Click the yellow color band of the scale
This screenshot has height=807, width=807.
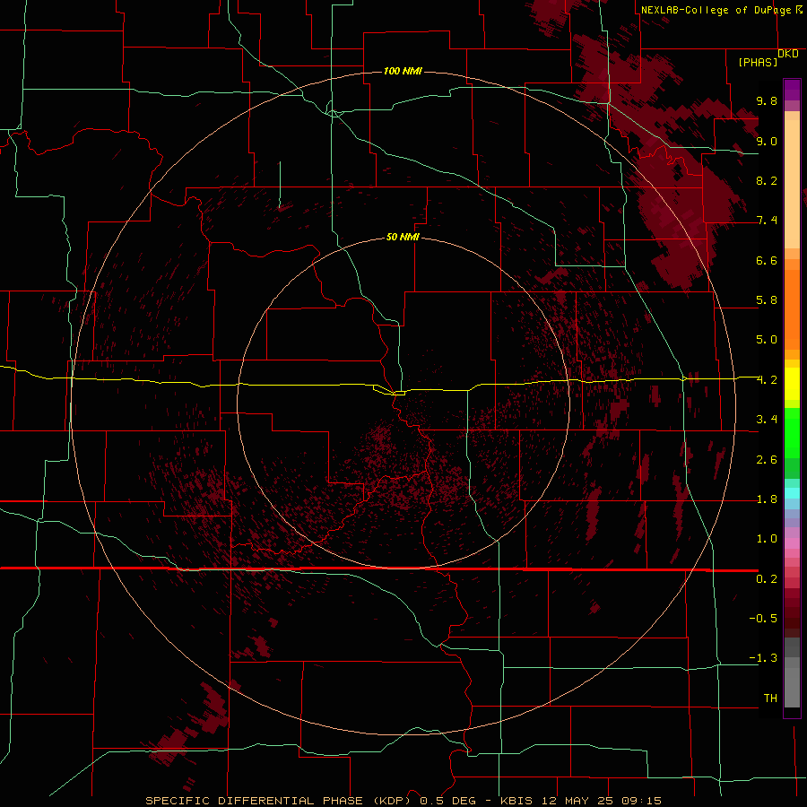[792, 384]
